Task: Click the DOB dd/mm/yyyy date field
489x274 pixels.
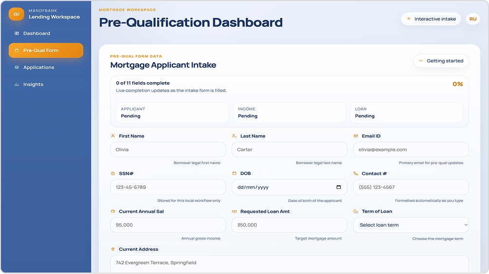Action: click(289, 187)
